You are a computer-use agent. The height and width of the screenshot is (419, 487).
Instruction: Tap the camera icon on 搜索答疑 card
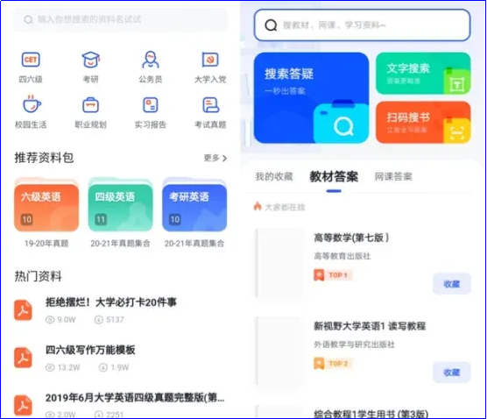[341, 122]
